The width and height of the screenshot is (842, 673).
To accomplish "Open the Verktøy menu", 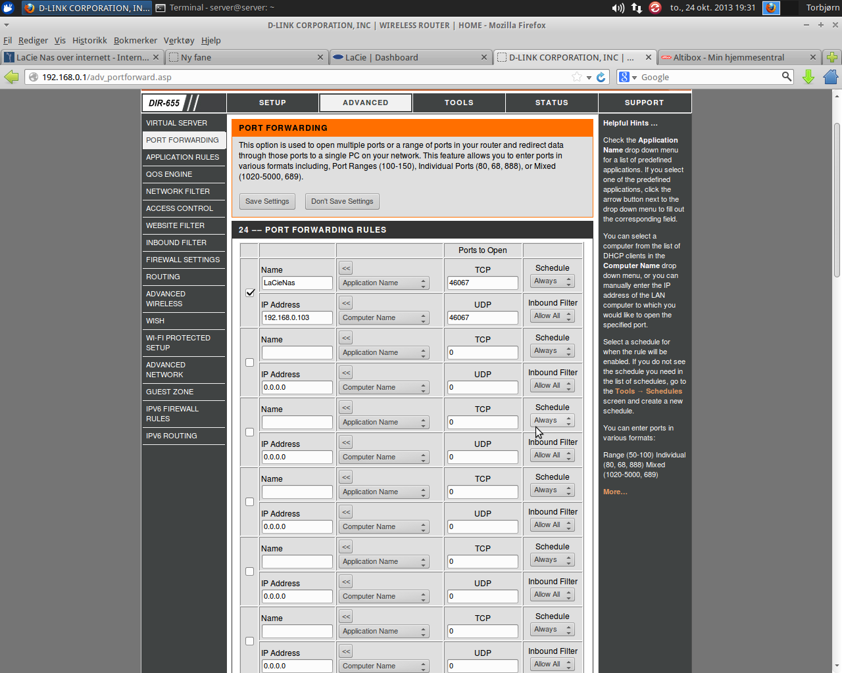I will (x=179, y=40).
